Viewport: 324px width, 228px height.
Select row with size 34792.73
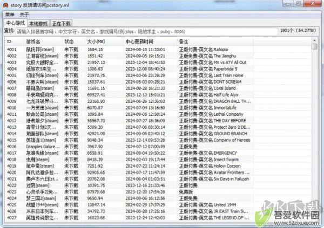[96, 211]
